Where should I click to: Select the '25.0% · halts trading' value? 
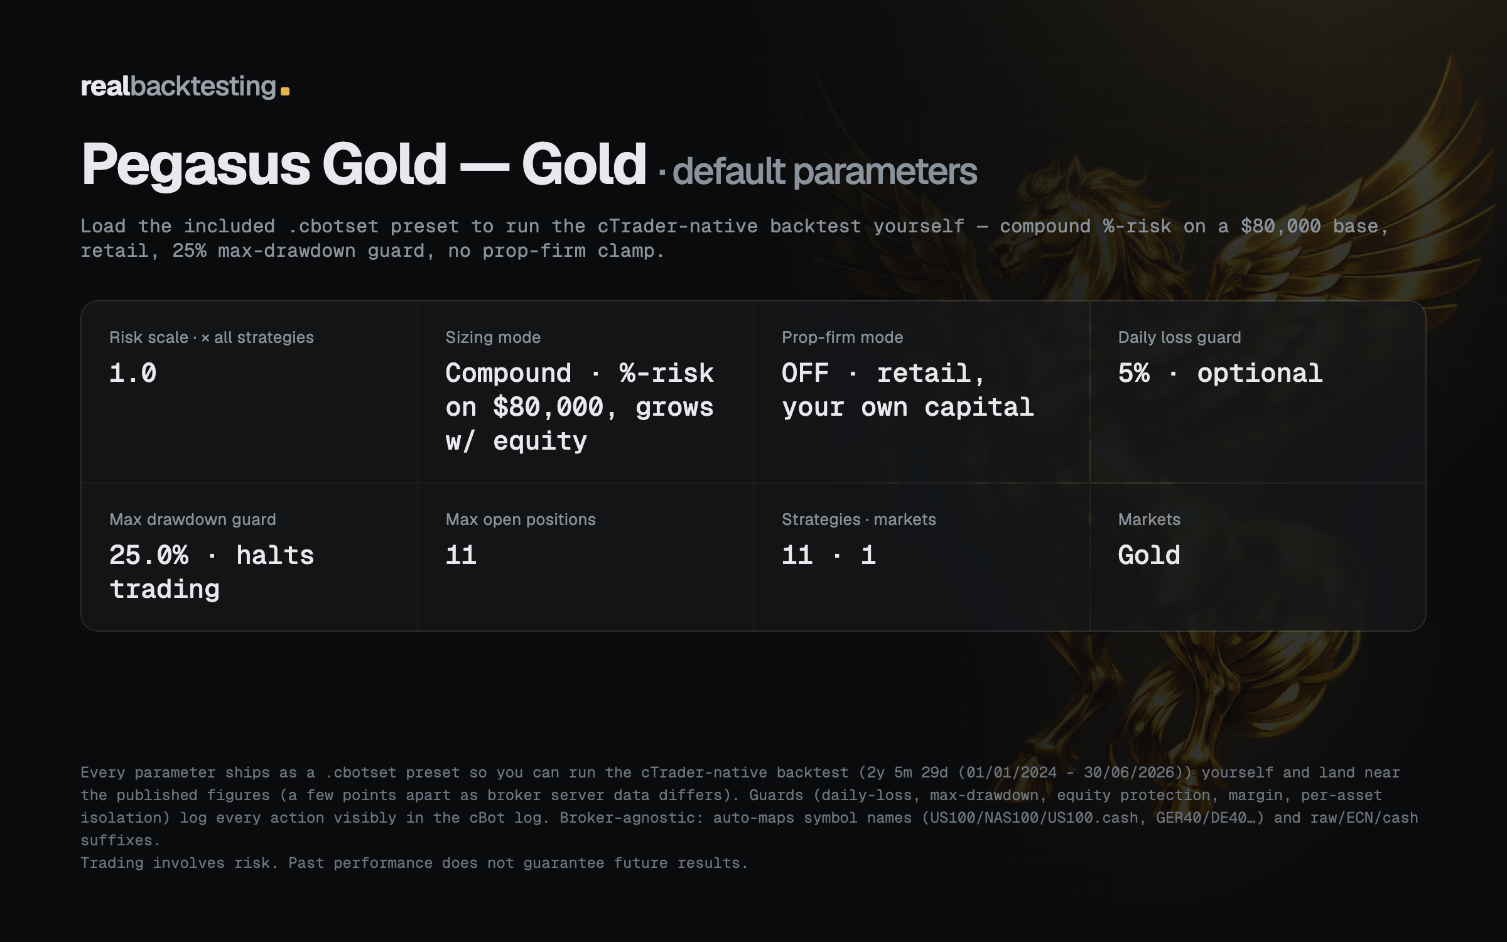pos(212,572)
